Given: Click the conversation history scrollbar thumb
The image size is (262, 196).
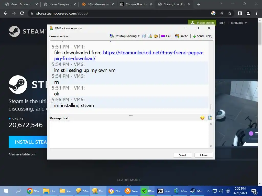Looking at the screenshot, I should pos(211,107).
